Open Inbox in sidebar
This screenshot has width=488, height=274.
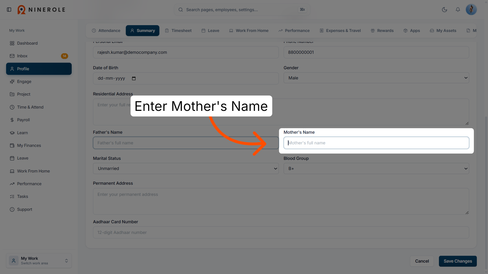[x=39, y=56]
